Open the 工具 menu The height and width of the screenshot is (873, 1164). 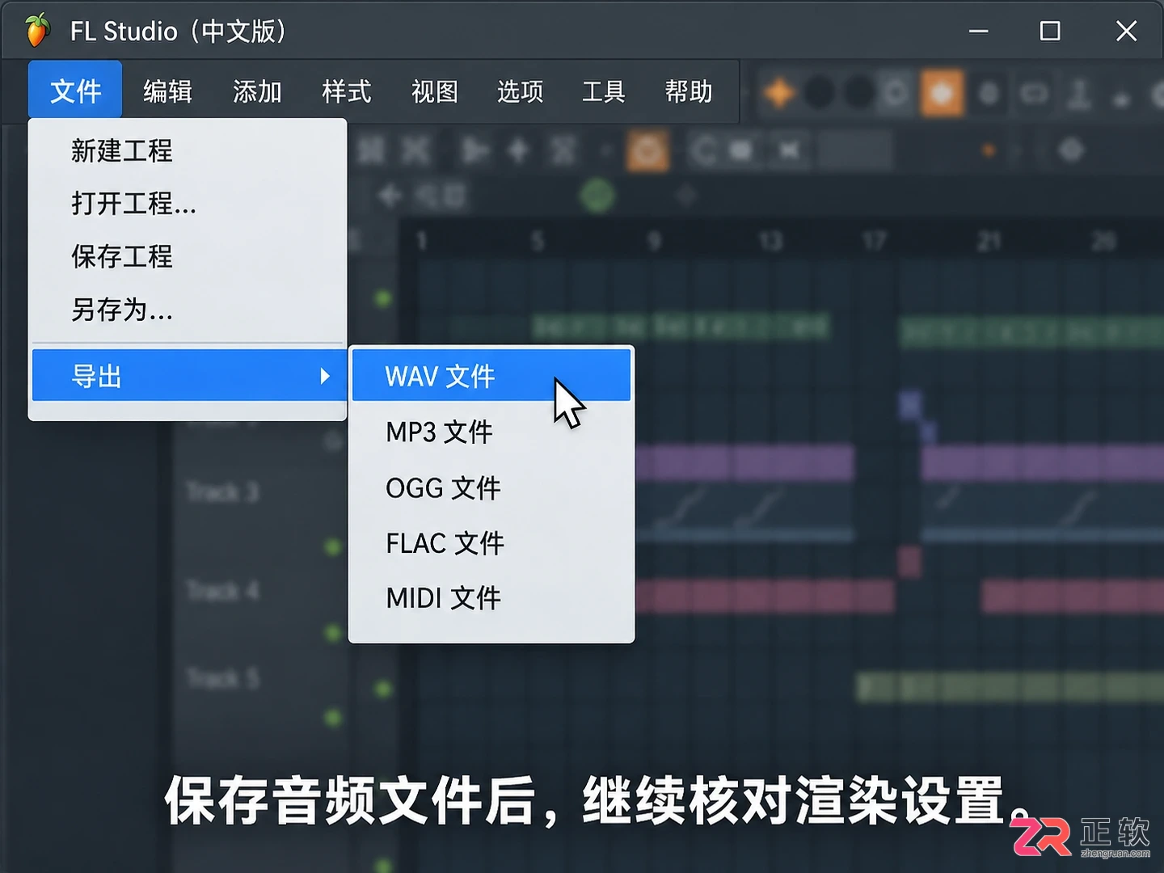[x=604, y=91]
